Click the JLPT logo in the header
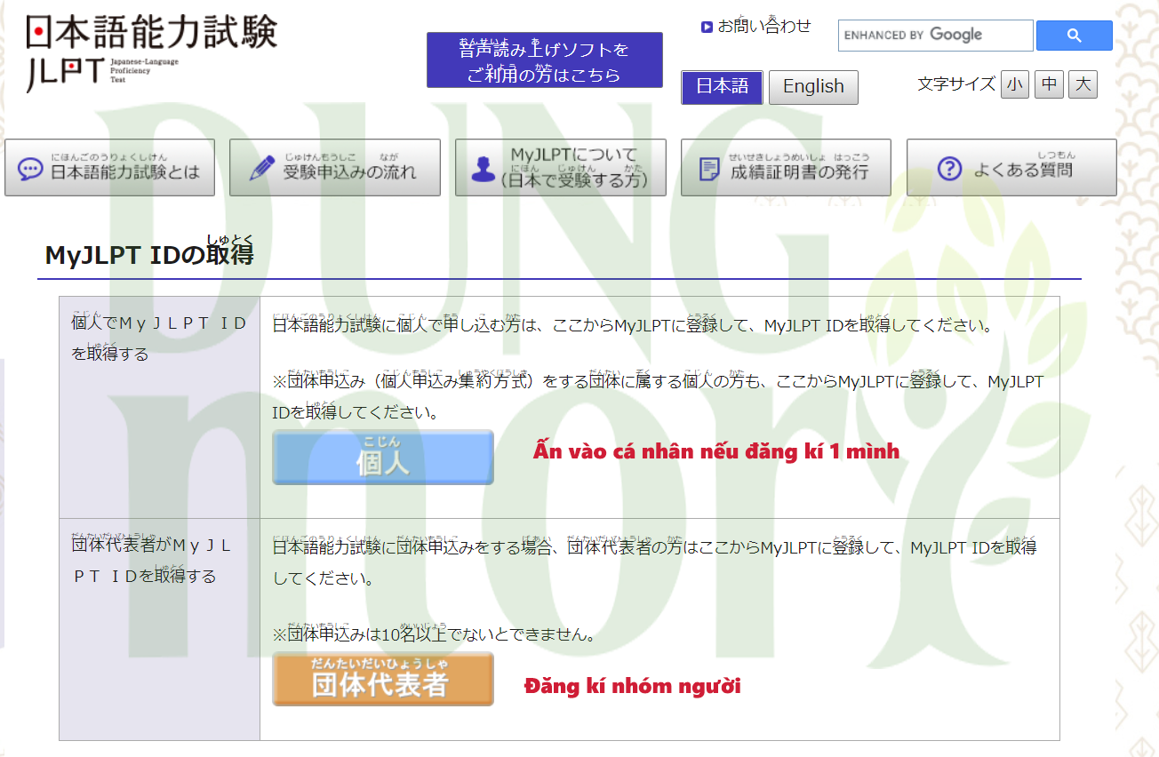This screenshot has width=1159, height=757. (151, 53)
